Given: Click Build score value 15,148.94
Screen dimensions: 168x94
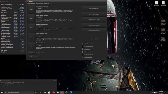Looking at the screenshot, I should coord(20,5).
